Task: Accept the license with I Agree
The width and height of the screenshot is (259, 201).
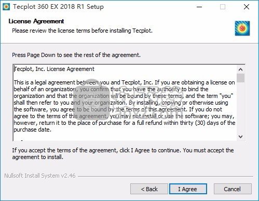Action: (188, 189)
